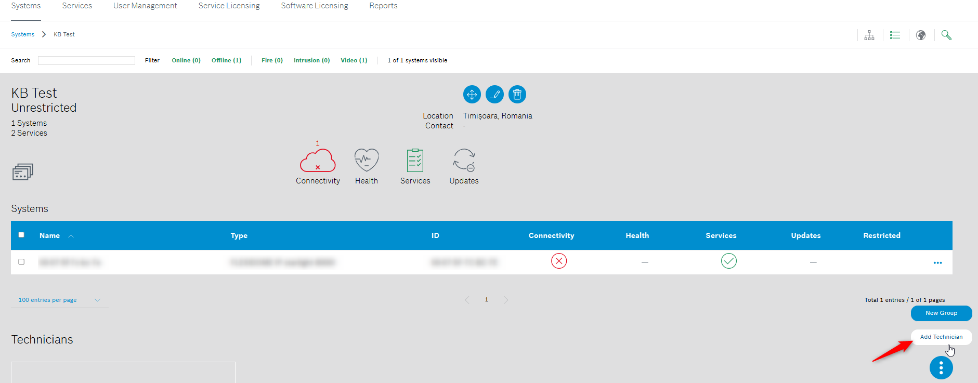Toggle the Offline (1) filter
978x383 pixels.
(226, 60)
